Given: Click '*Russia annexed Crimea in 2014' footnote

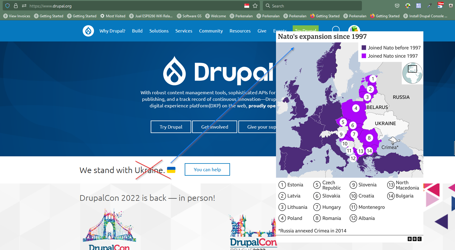Looking at the screenshot, I should (x=312, y=231).
